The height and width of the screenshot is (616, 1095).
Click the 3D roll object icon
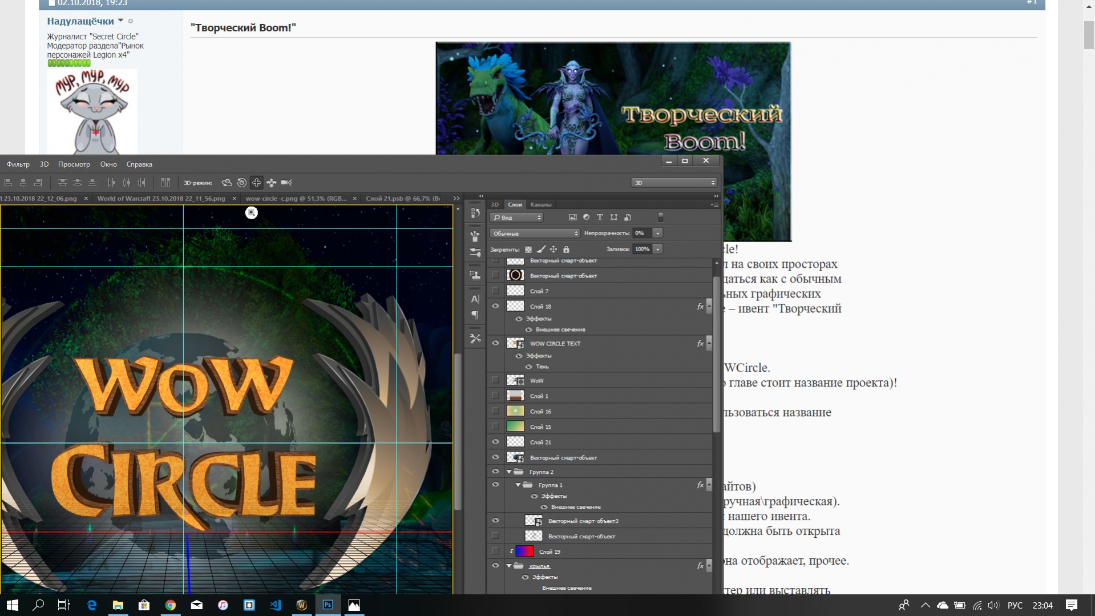(242, 183)
